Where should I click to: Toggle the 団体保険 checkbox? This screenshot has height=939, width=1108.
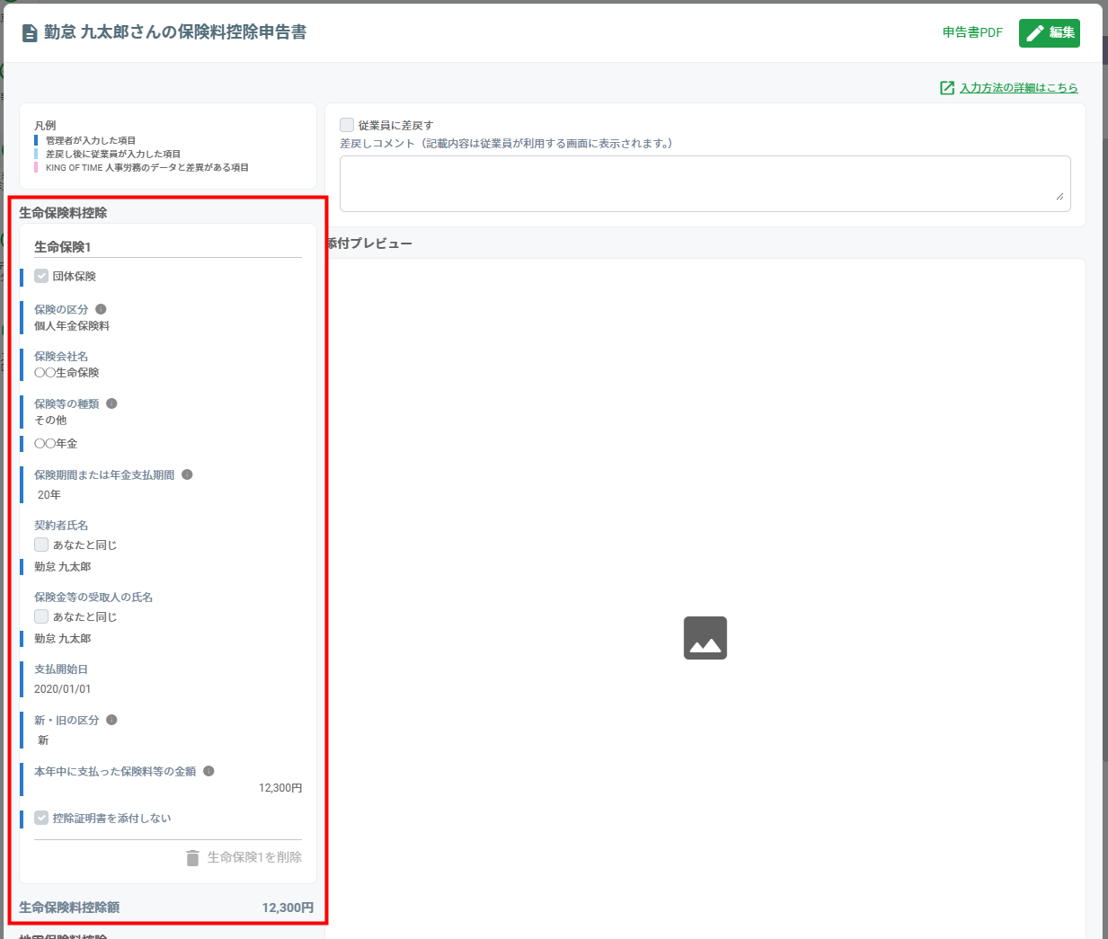tap(41, 276)
